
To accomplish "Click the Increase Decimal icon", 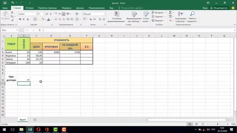I will pos(100,19).
